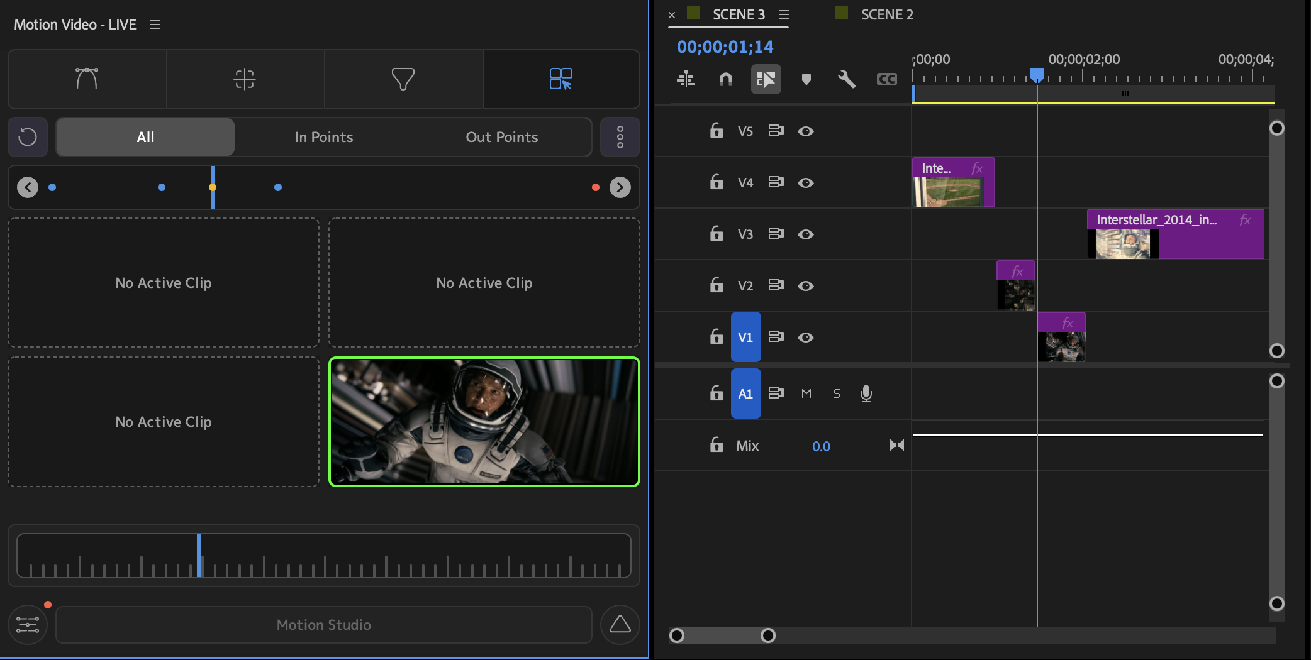Open the funnel filter icon tab
Screen dimensions: 1311x660
403,79
